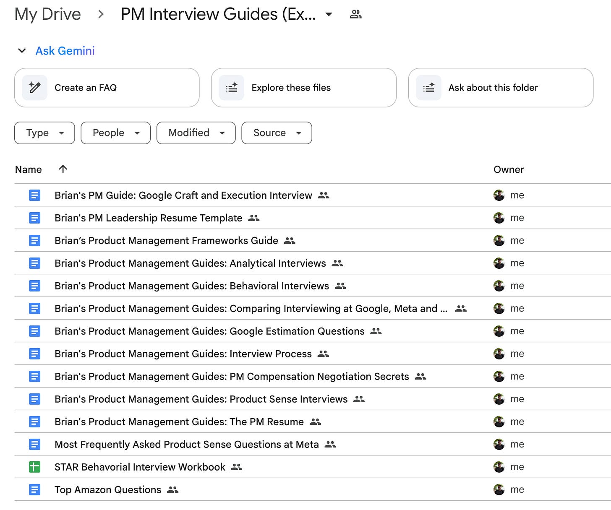
Task: Click owner avatar in Top Amazon Questions row
Action: 499,489
